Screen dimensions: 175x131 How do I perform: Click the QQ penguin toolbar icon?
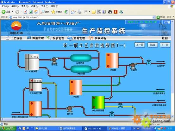coord(110,12)
